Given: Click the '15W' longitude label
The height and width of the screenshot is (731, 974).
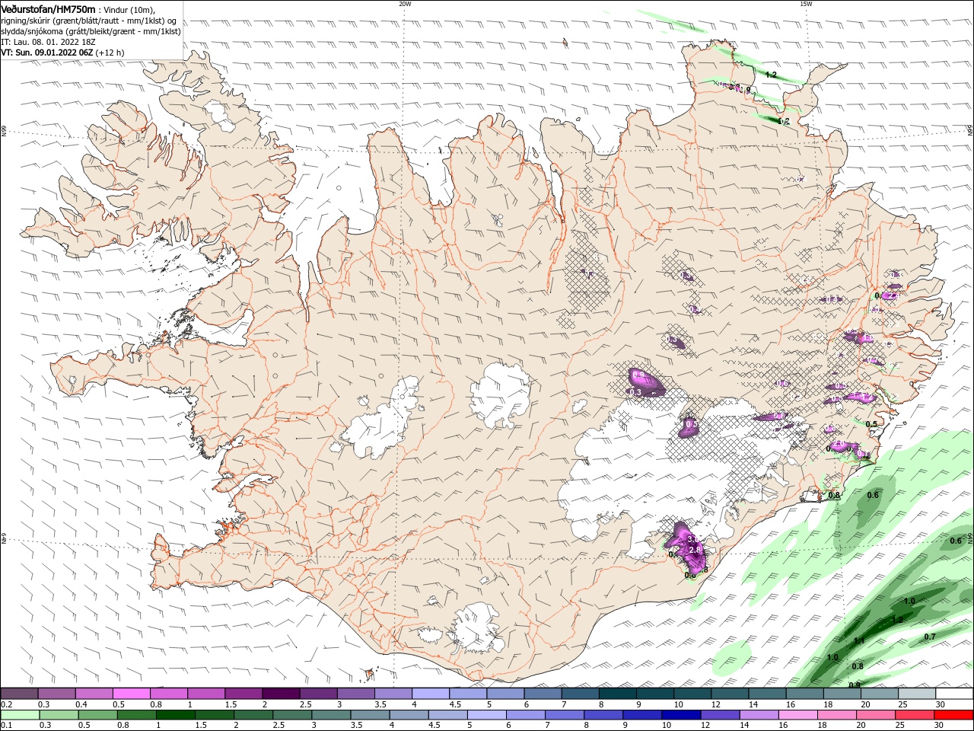Looking at the screenshot, I should [806, 4].
